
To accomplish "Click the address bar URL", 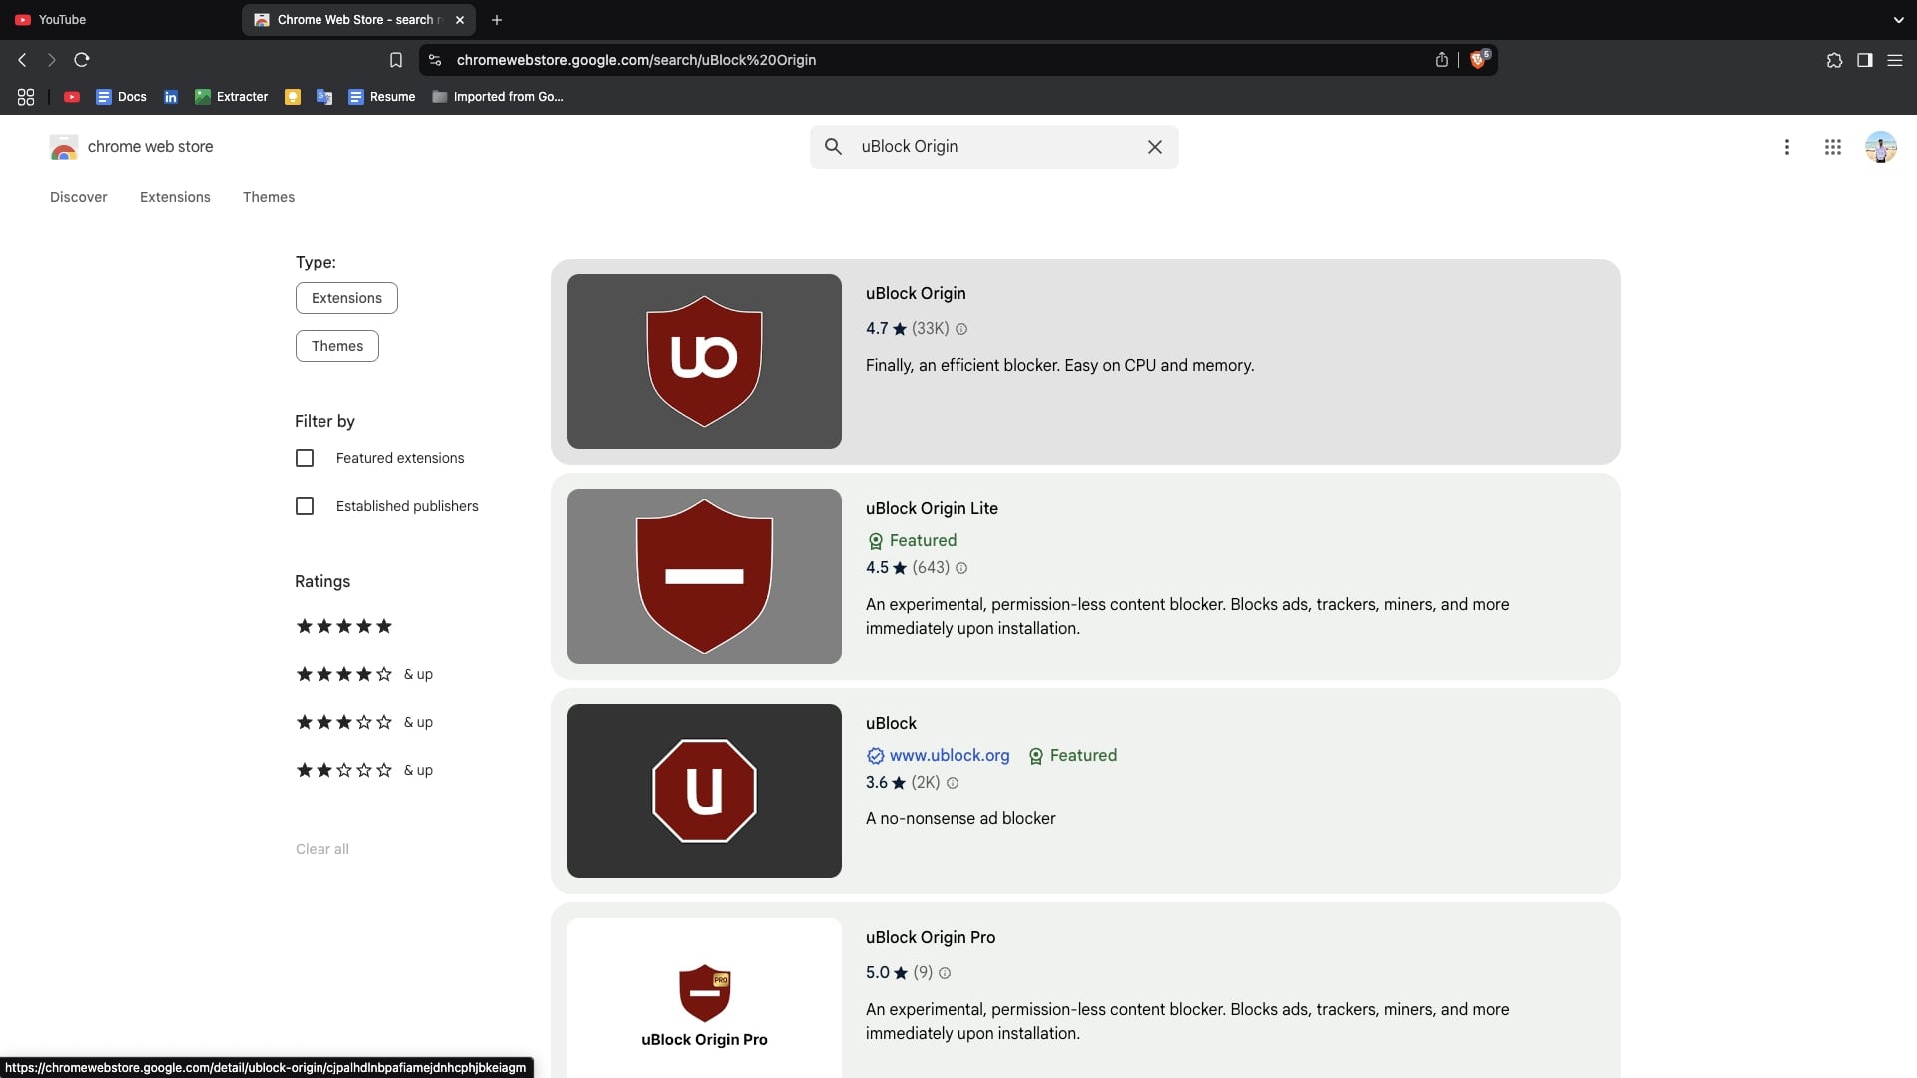I will [636, 60].
